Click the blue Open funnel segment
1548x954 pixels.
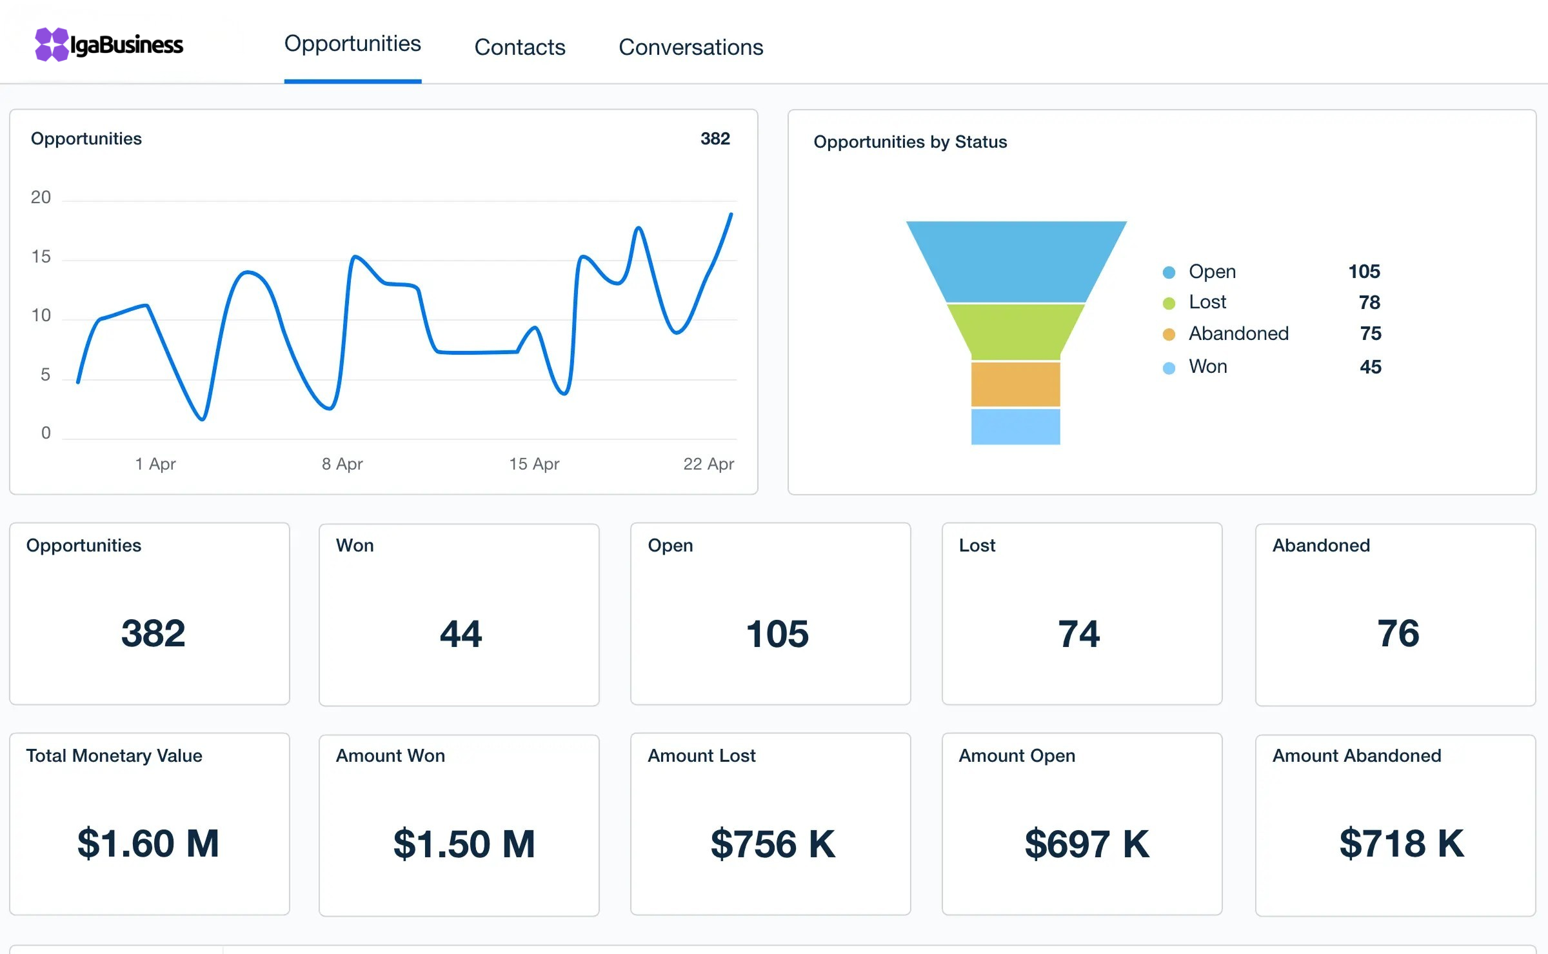point(1016,261)
